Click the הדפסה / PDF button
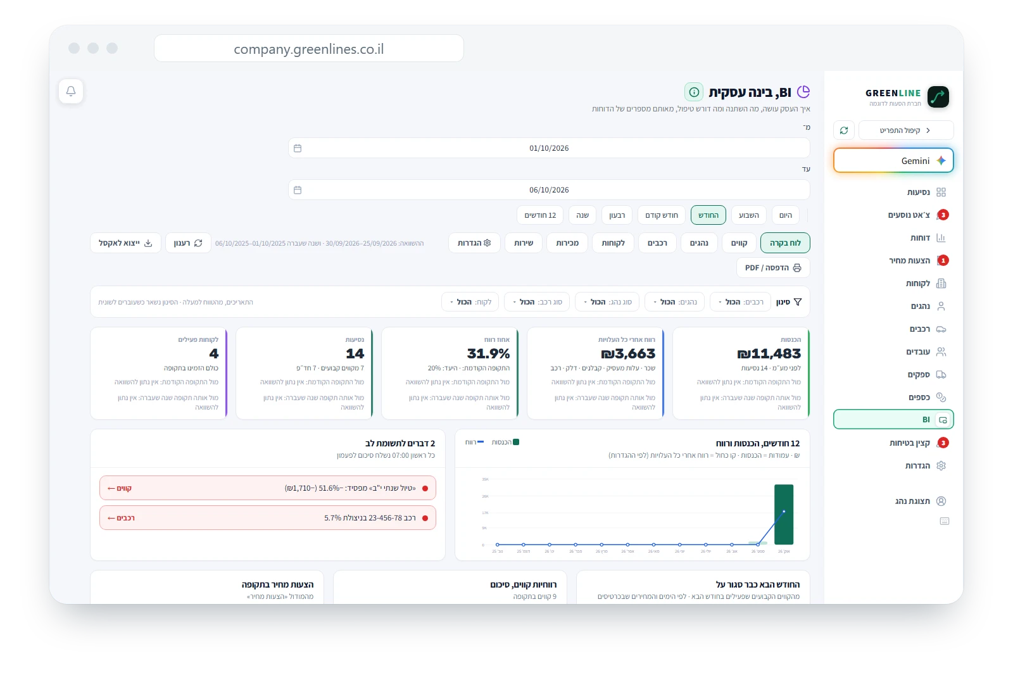The image size is (1013, 680). click(773, 268)
